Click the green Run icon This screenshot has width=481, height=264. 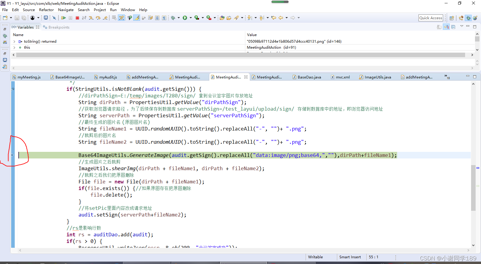tap(185, 18)
